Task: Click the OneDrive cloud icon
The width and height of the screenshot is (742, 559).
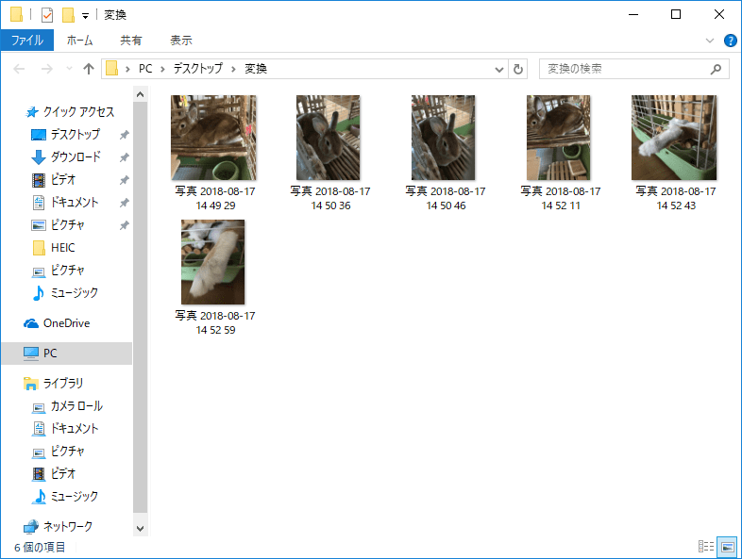Action: click(x=31, y=323)
